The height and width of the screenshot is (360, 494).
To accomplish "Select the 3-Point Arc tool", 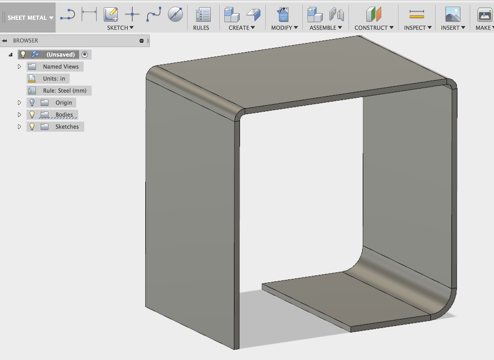I will point(68,14).
